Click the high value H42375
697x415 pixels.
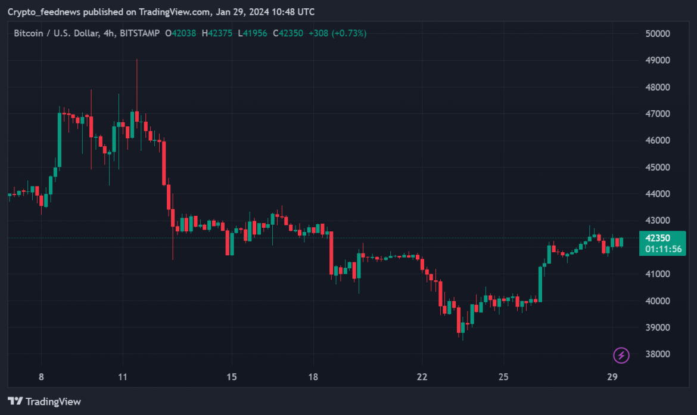(217, 33)
